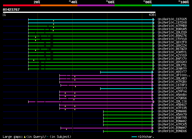Click the yellow gap marker under the C6T8P3 bar
Viewport: 192px width, 139px height.
pos(75,86)
